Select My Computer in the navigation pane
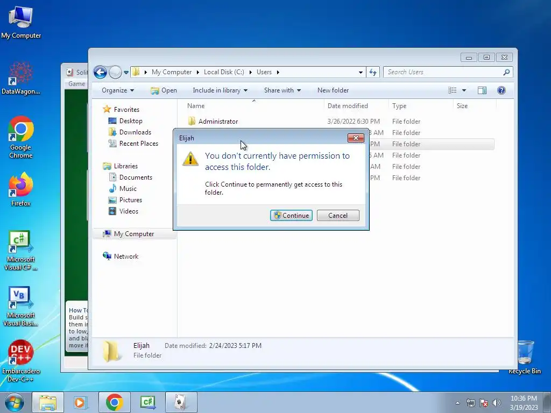The image size is (551, 413). click(133, 234)
